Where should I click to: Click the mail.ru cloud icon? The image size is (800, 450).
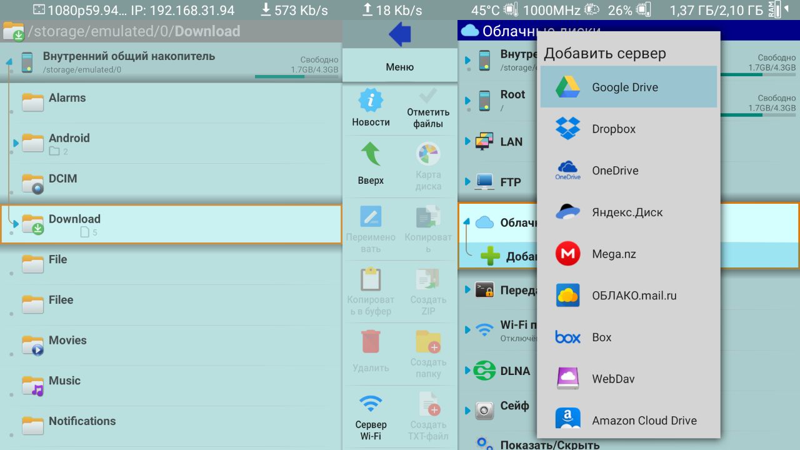click(567, 296)
